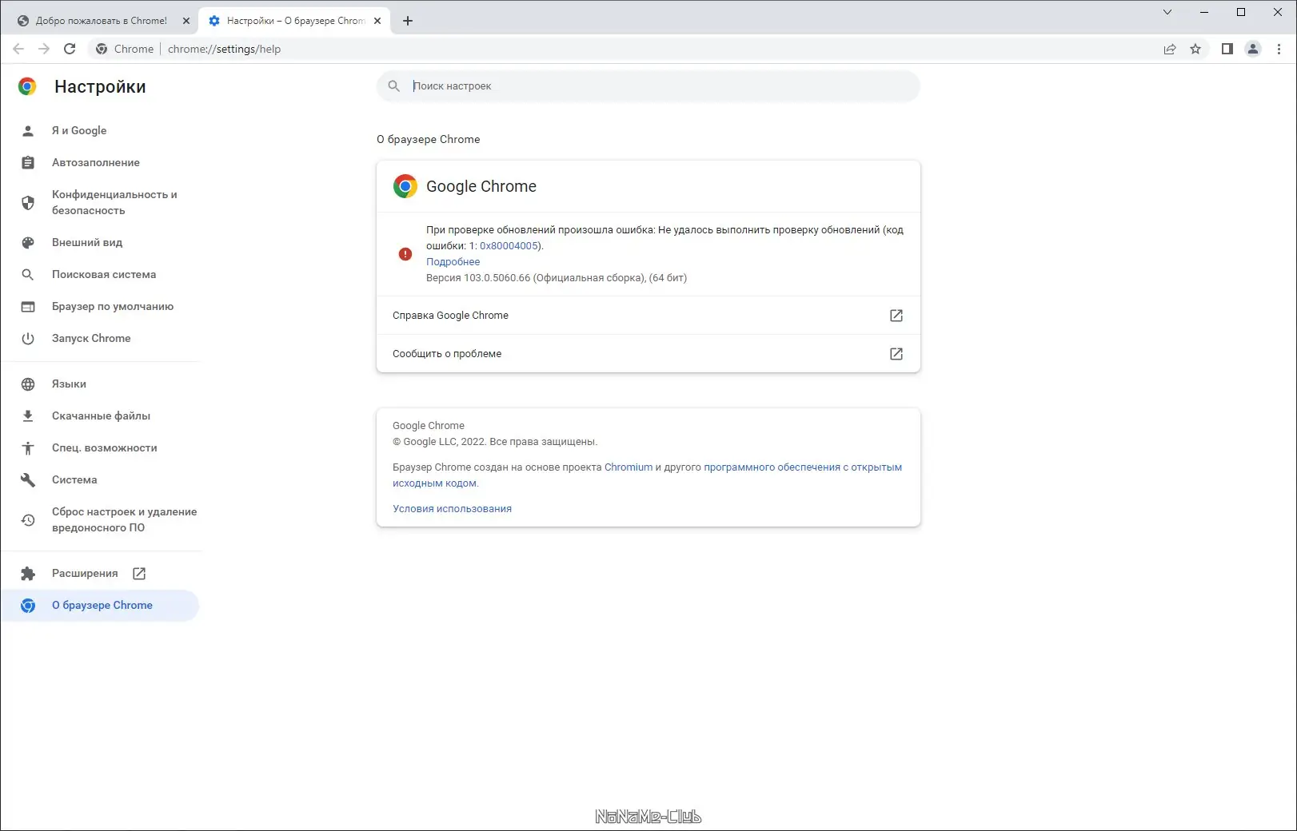1297x831 pixels.
Task: Click the external-link icon beside Расширения
Action: click(x=139, y=574)
